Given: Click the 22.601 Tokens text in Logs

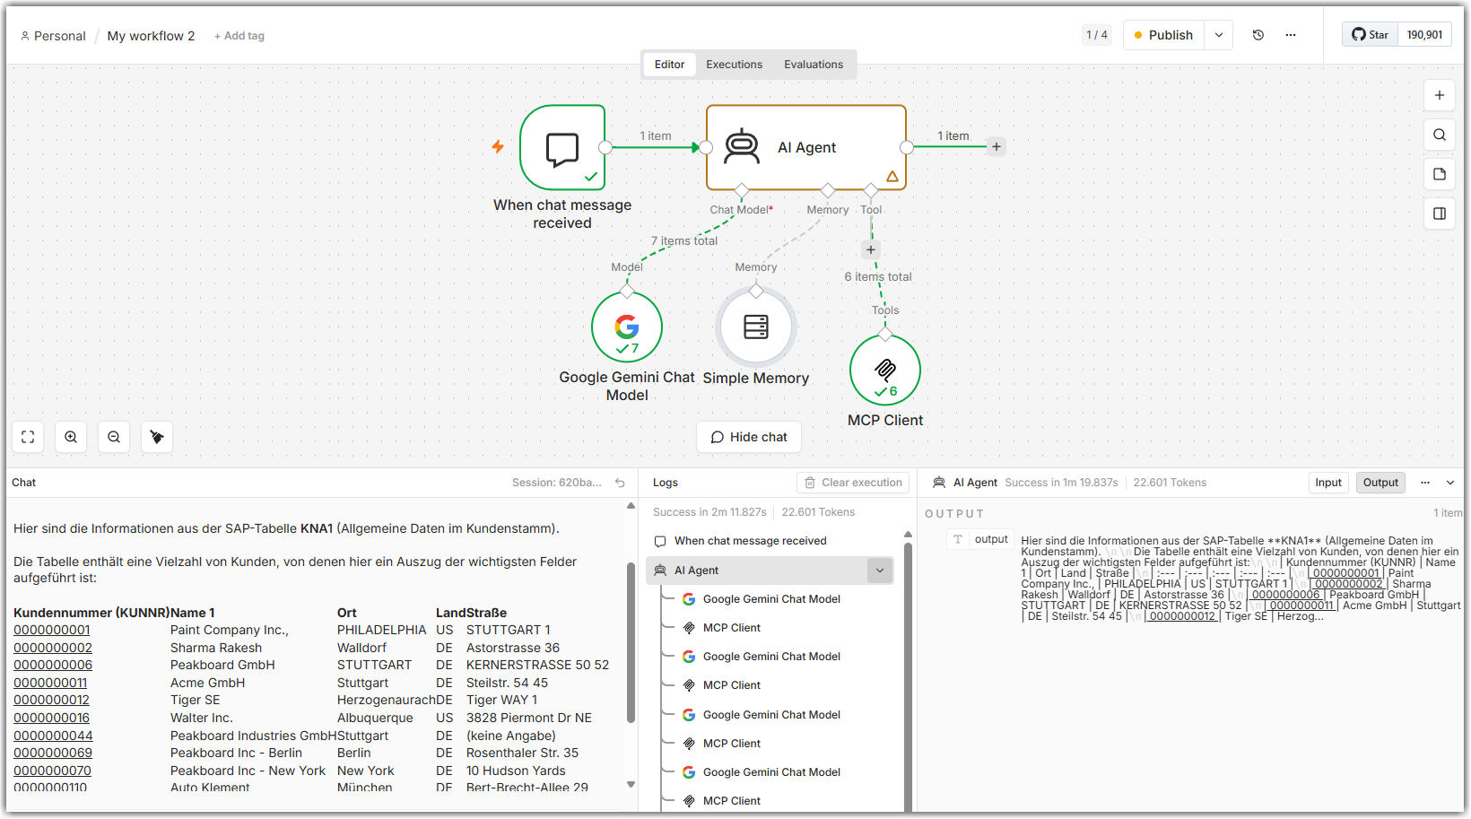Looking at the screenshot, I should click(x=818, y=512).
